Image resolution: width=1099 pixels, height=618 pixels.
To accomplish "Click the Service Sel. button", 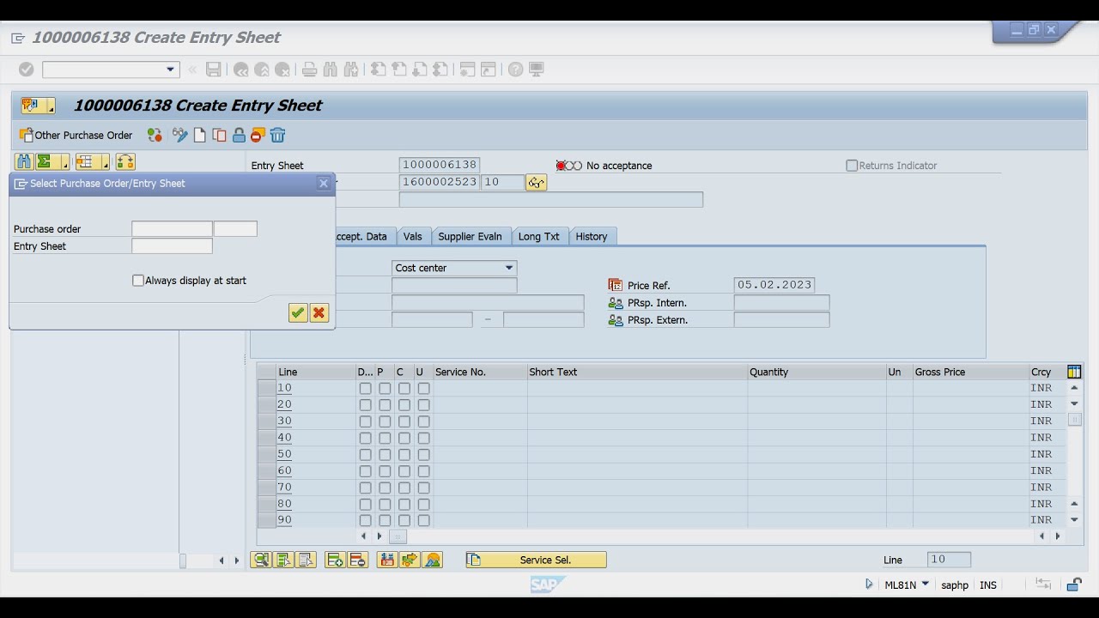I will pyautogui.click(x=536, y=560).
